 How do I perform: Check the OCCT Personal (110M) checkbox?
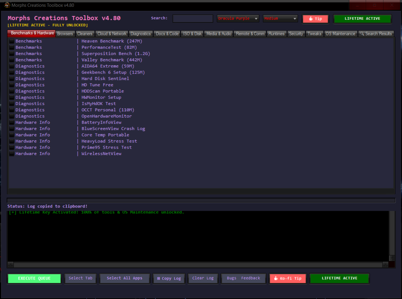[12, 110]
